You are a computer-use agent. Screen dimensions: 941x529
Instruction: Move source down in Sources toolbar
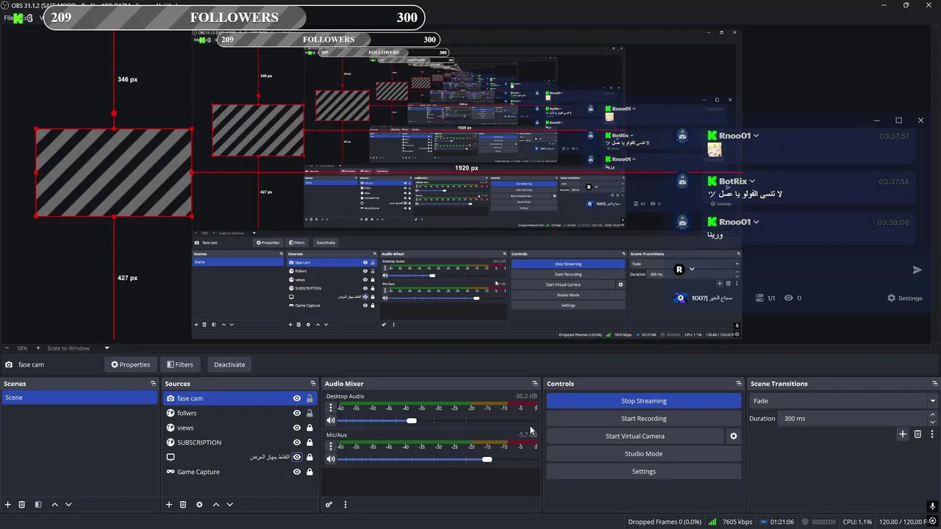(x=229, y=505)
